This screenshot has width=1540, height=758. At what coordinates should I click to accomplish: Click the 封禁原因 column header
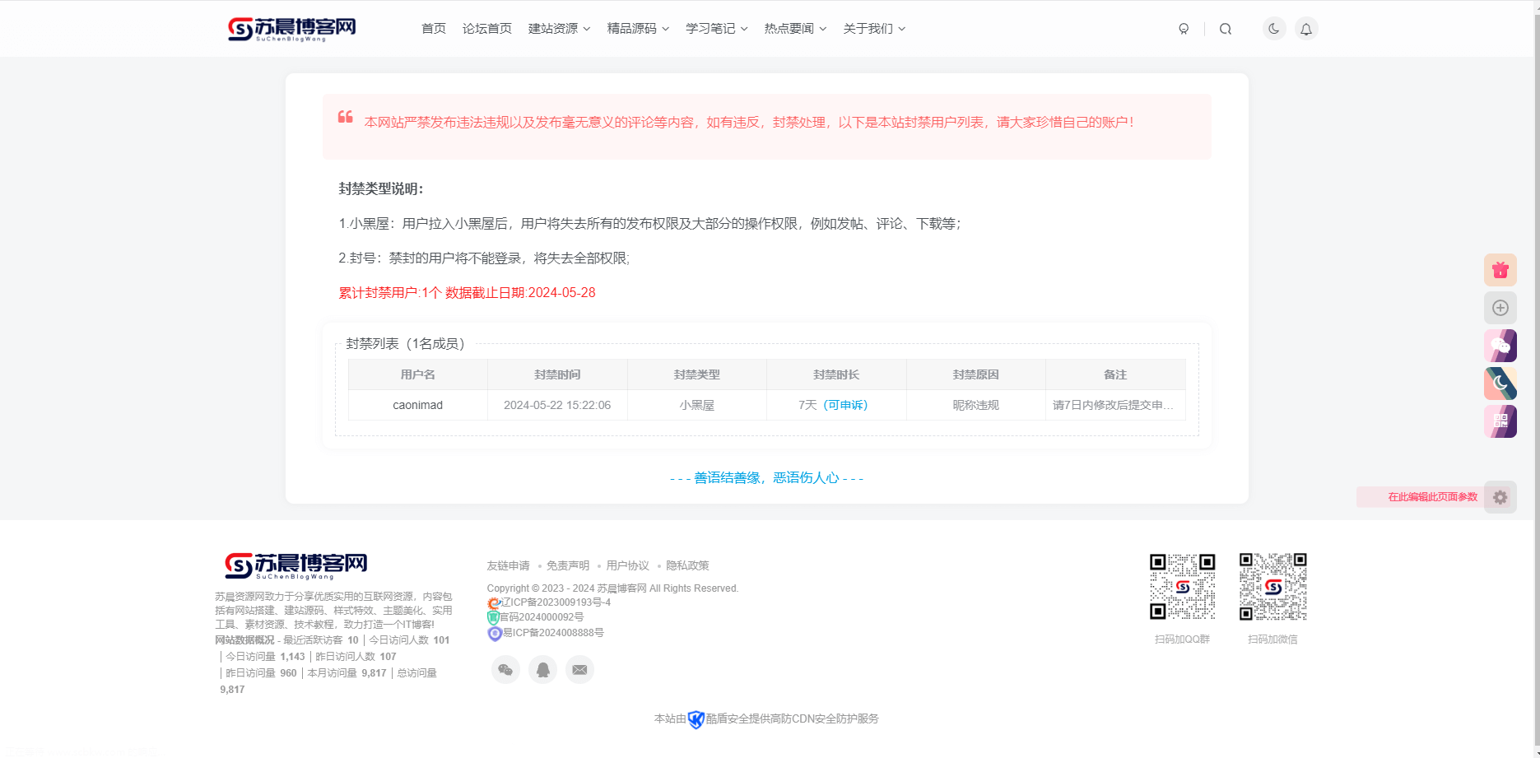976,374
